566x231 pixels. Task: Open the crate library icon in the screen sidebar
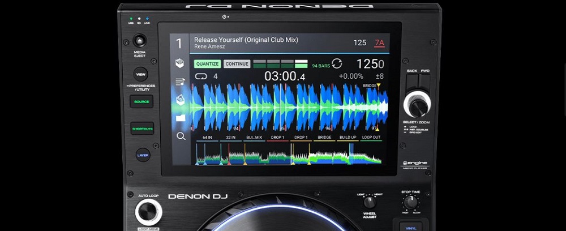pos(181,63)
